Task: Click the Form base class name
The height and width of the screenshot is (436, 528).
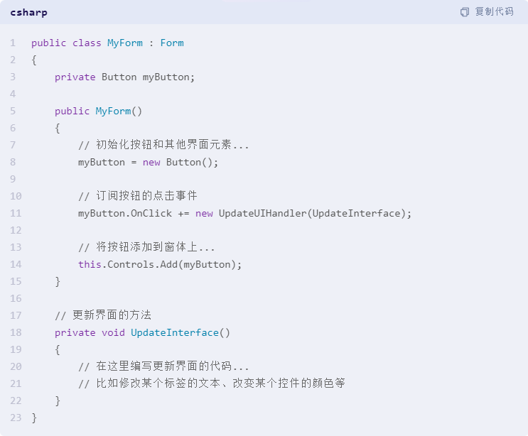Action: coord(172,43)
